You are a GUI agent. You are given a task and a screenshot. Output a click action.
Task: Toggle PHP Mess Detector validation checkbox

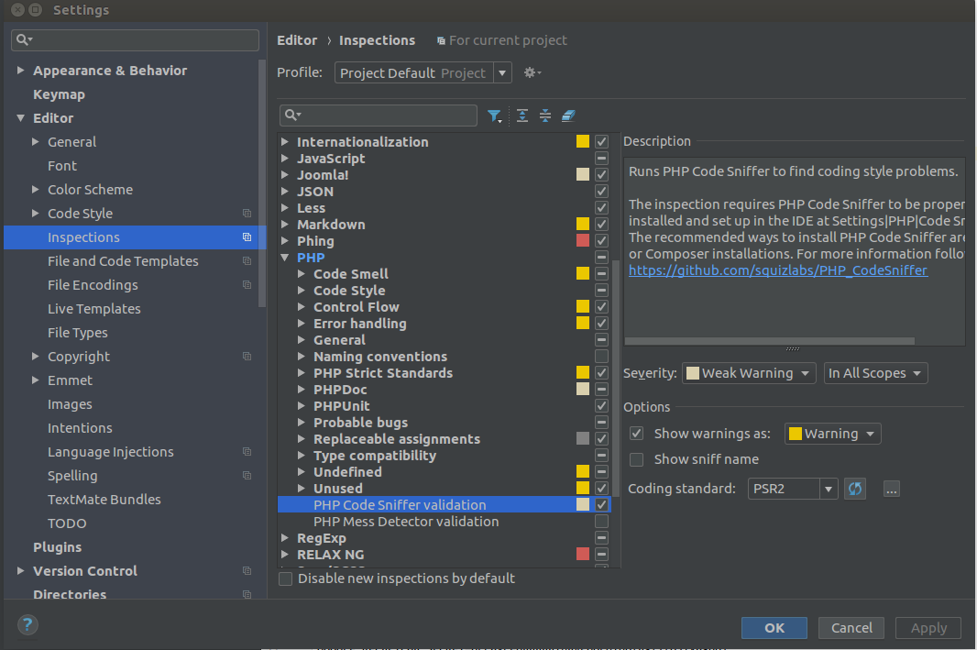tap(601, 522)
